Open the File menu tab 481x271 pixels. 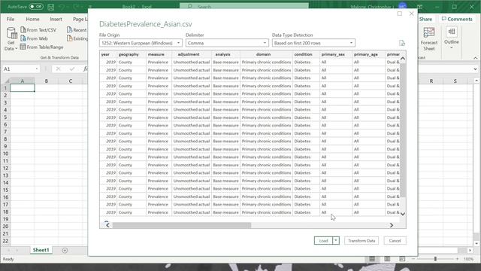(11, 19)
